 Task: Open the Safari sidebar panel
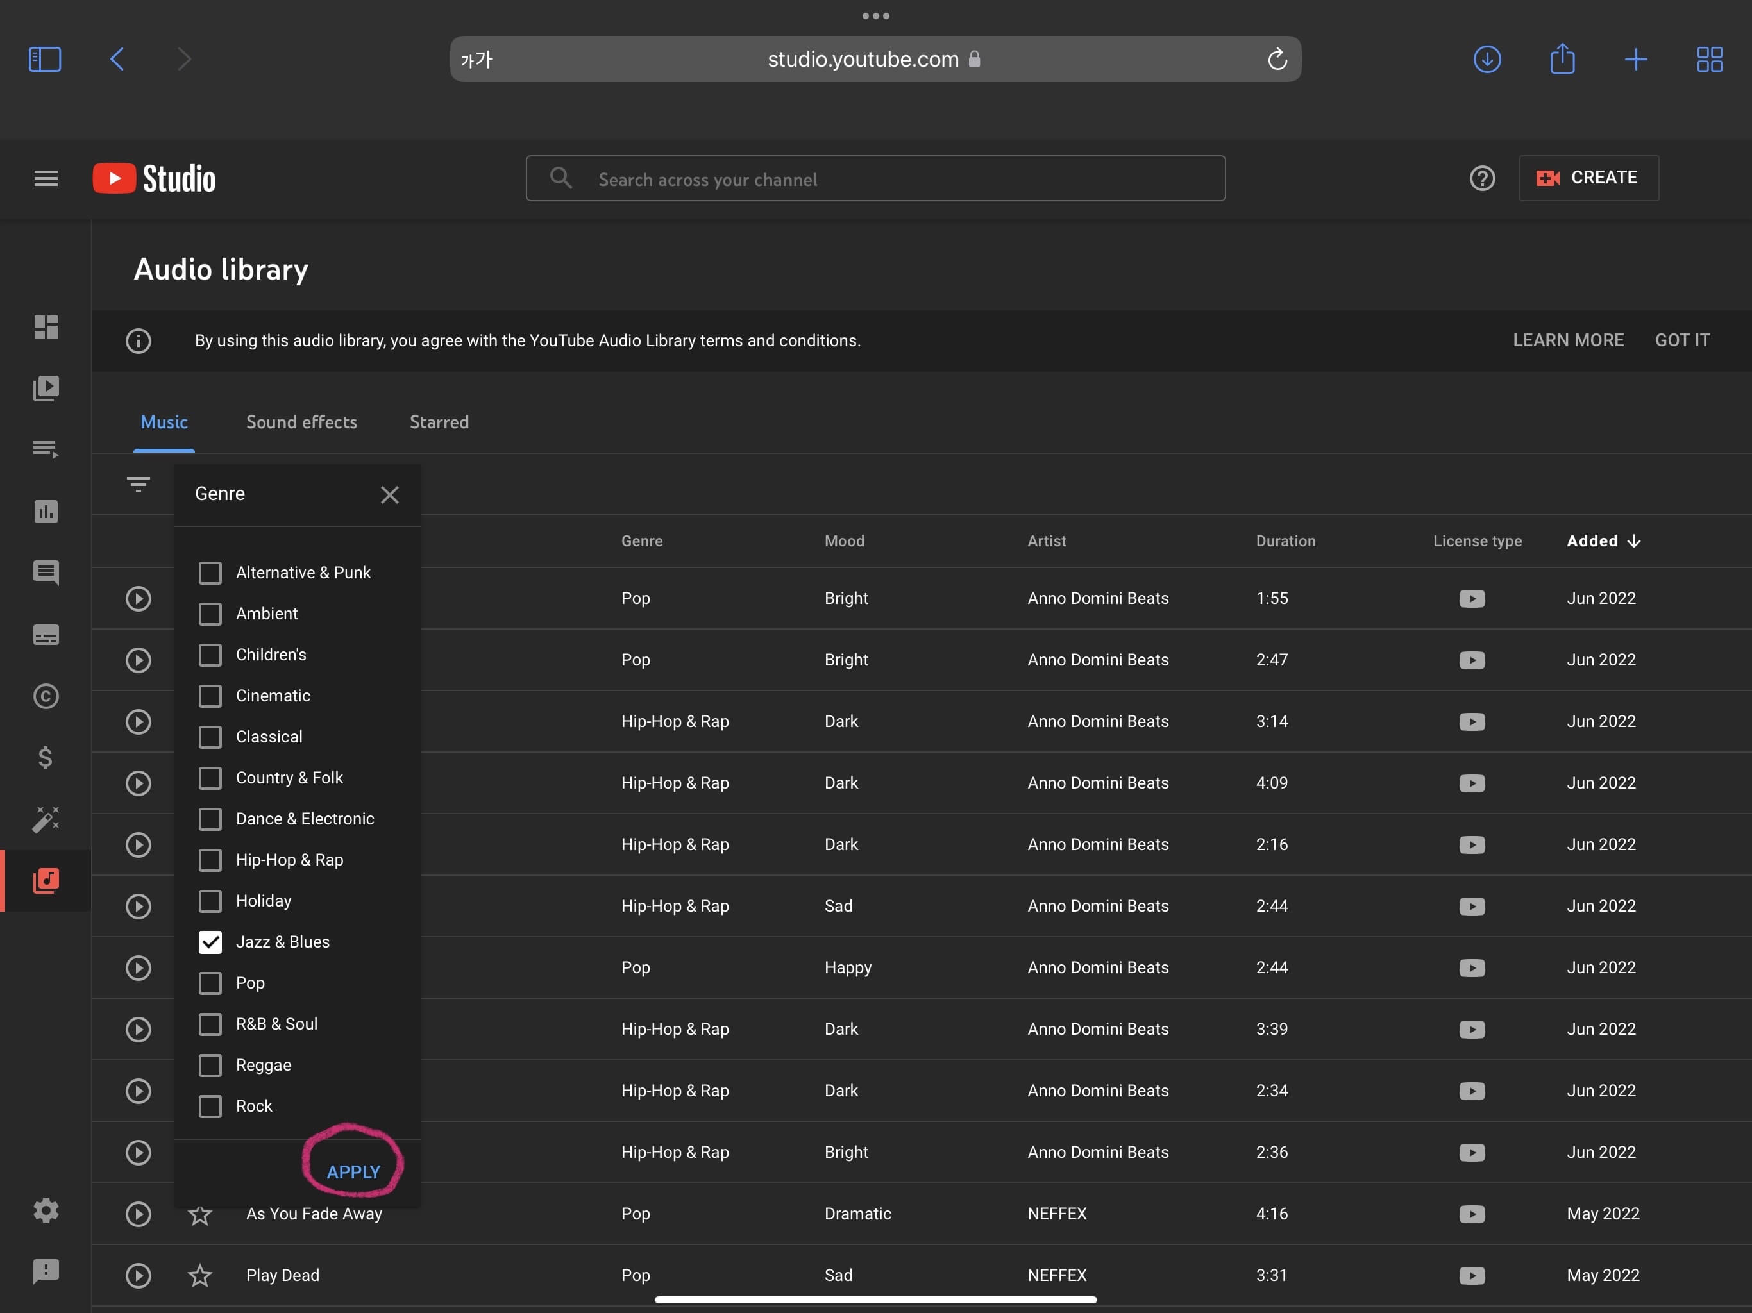coord(44,60)
